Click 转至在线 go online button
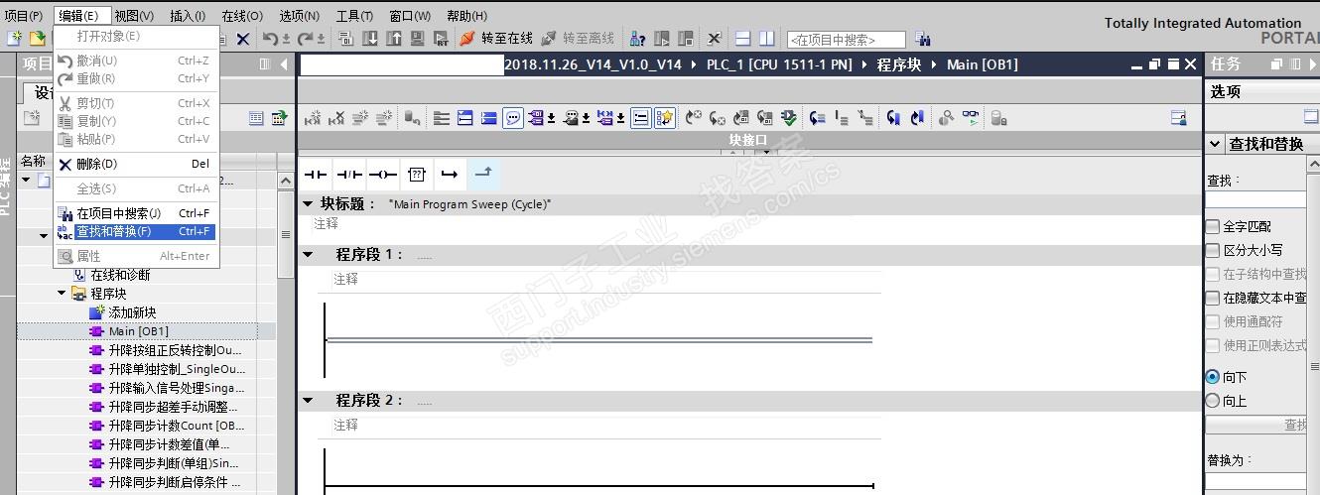1320x495 pixels. click(x=496, y=39)
